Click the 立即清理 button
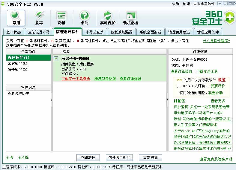 click(x=88, y=158)
